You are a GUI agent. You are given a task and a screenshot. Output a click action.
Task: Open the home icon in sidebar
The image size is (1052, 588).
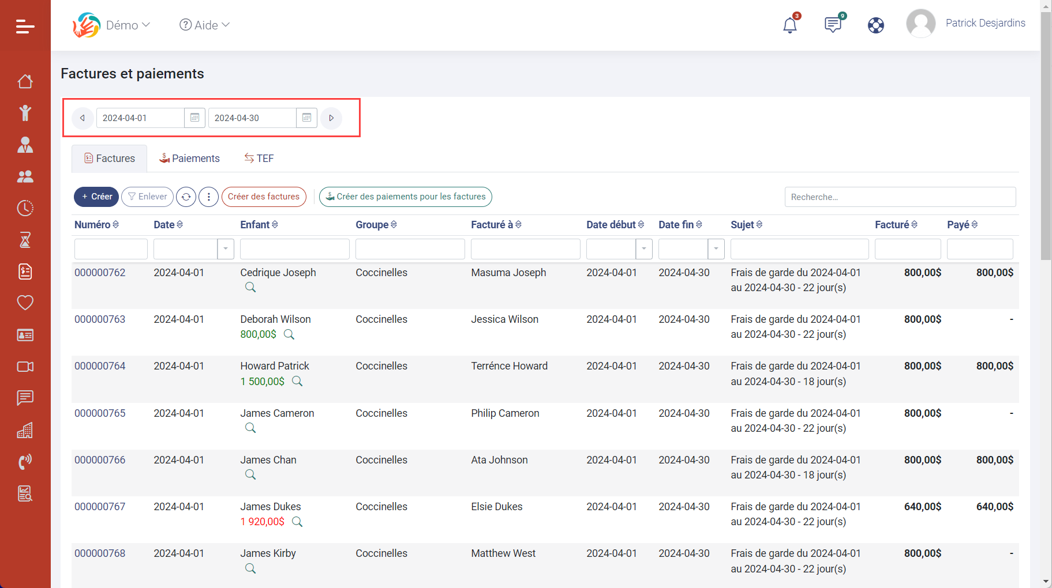click(x=25, y=82)
